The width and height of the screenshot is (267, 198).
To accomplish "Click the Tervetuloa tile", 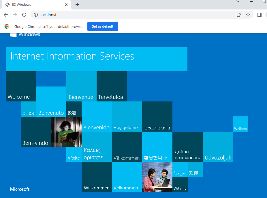I will tap(112, 86).
